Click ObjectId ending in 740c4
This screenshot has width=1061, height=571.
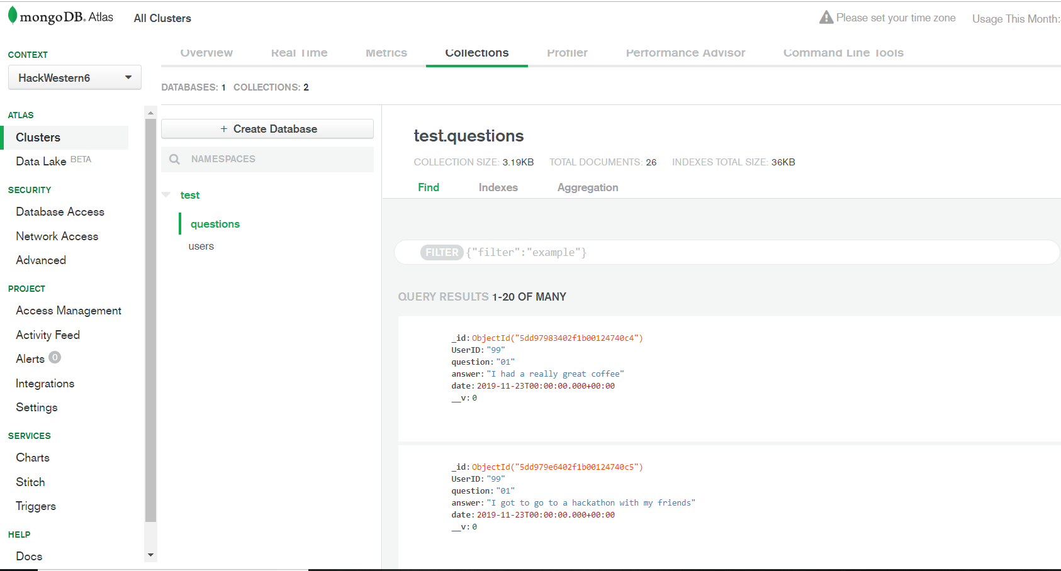[x=558, y=338]
